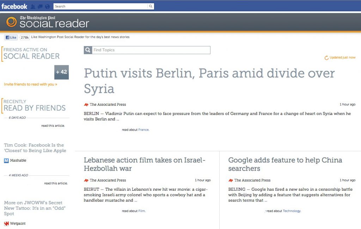Image resolution: width=361 pixels, height=229 pixels.
Task: Click the Recently Read by Friends heading
Action: [x=34, y=105]
